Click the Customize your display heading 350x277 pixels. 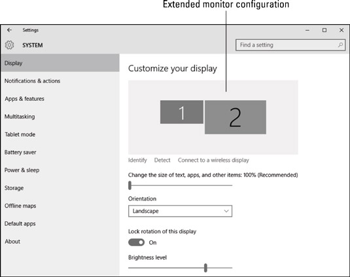click(x=173, y=69)
